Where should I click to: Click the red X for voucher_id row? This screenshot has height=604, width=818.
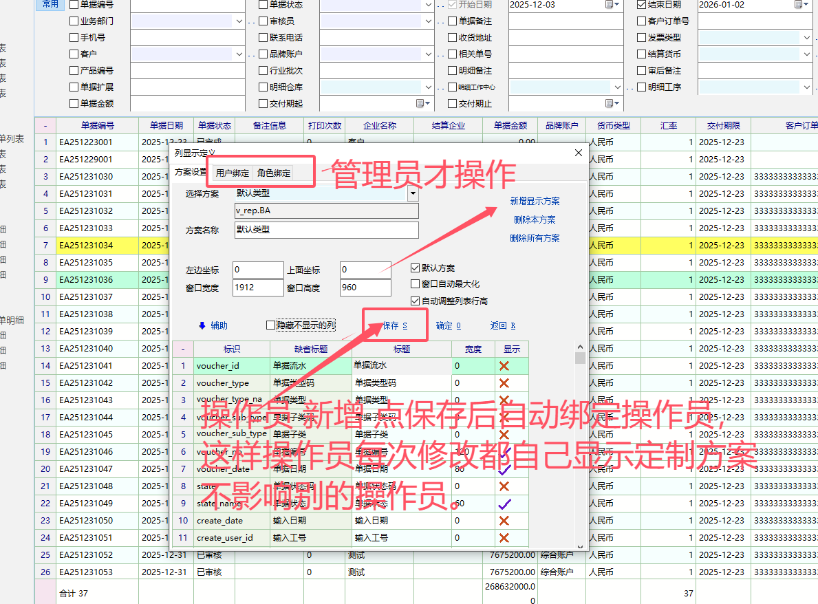tap(504, 366)
